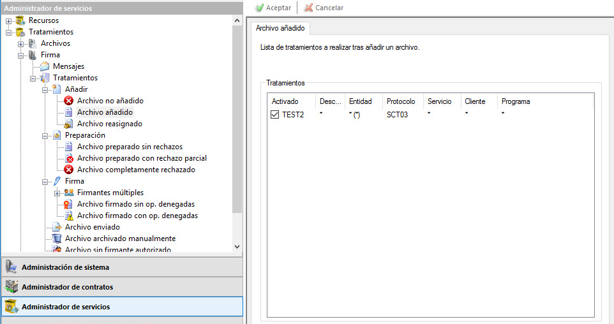The image size is (614, 324).
Task: Select the Archivo añadido tab
Action: click(x=280, y=28)
